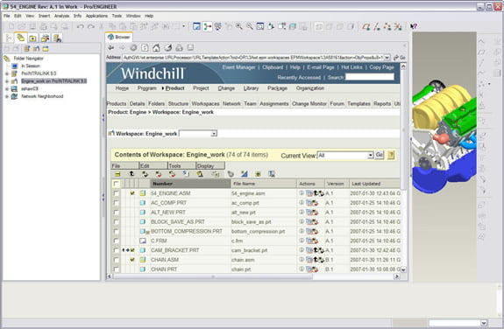
Task: Click the browser Print icon
Action: pyautogui.click(x=179, y=48)
